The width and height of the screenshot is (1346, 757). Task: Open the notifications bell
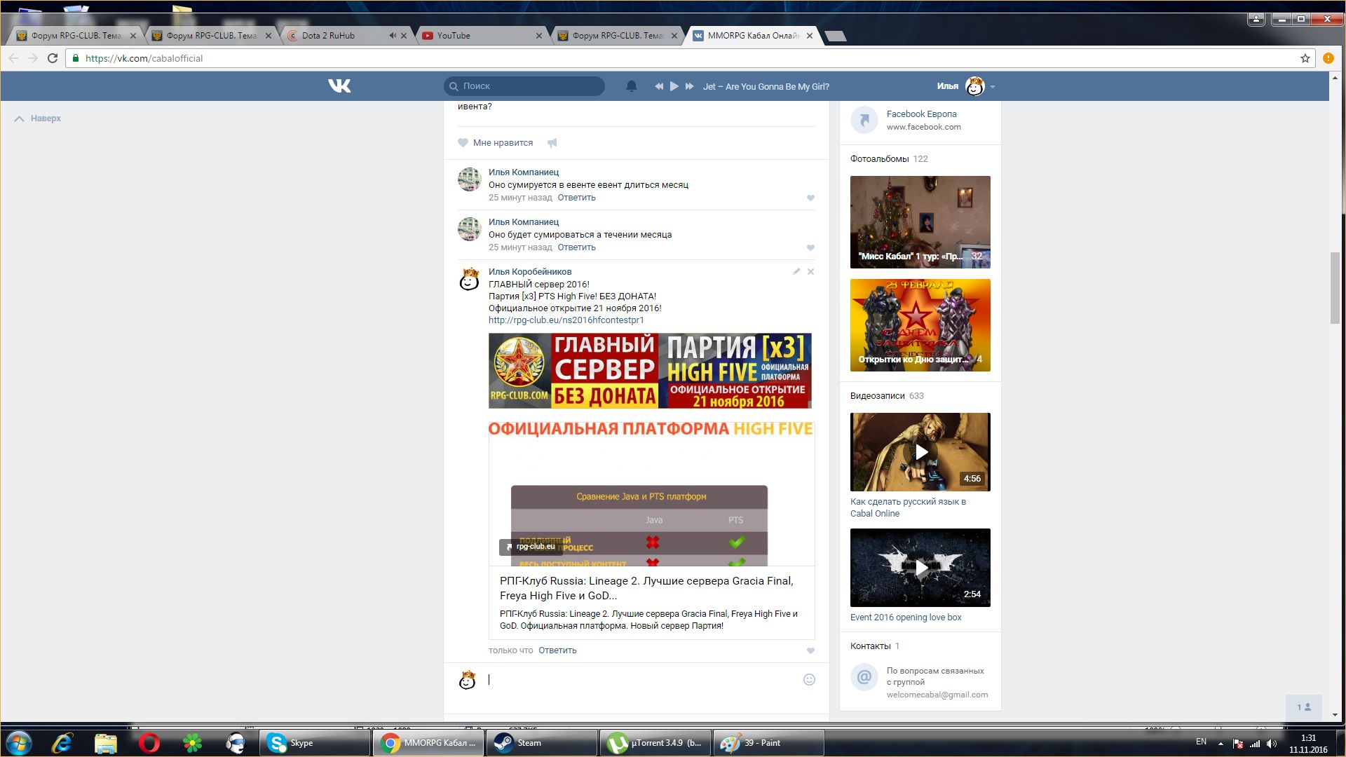pyautogui.click(x=631, y=86)
